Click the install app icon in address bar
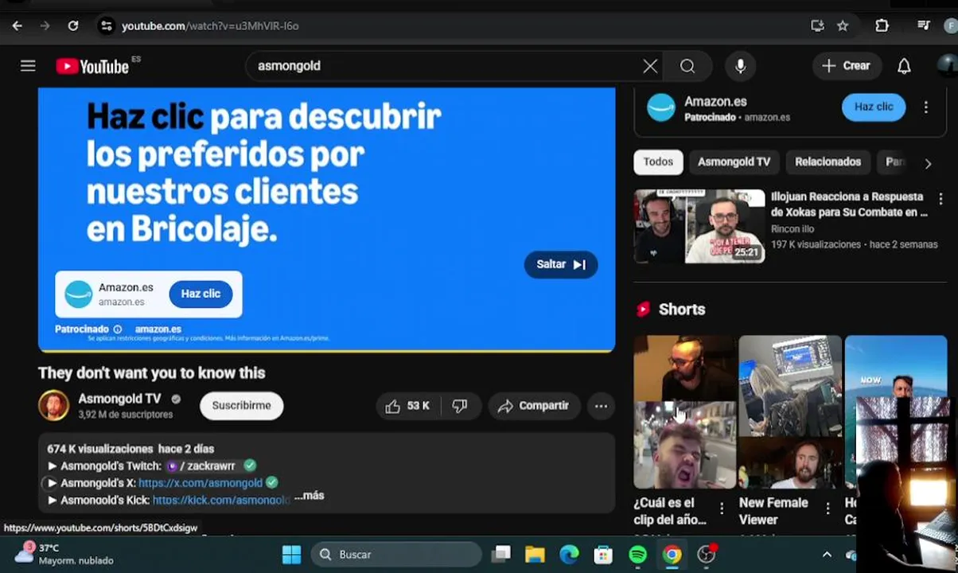 point(817,26)
